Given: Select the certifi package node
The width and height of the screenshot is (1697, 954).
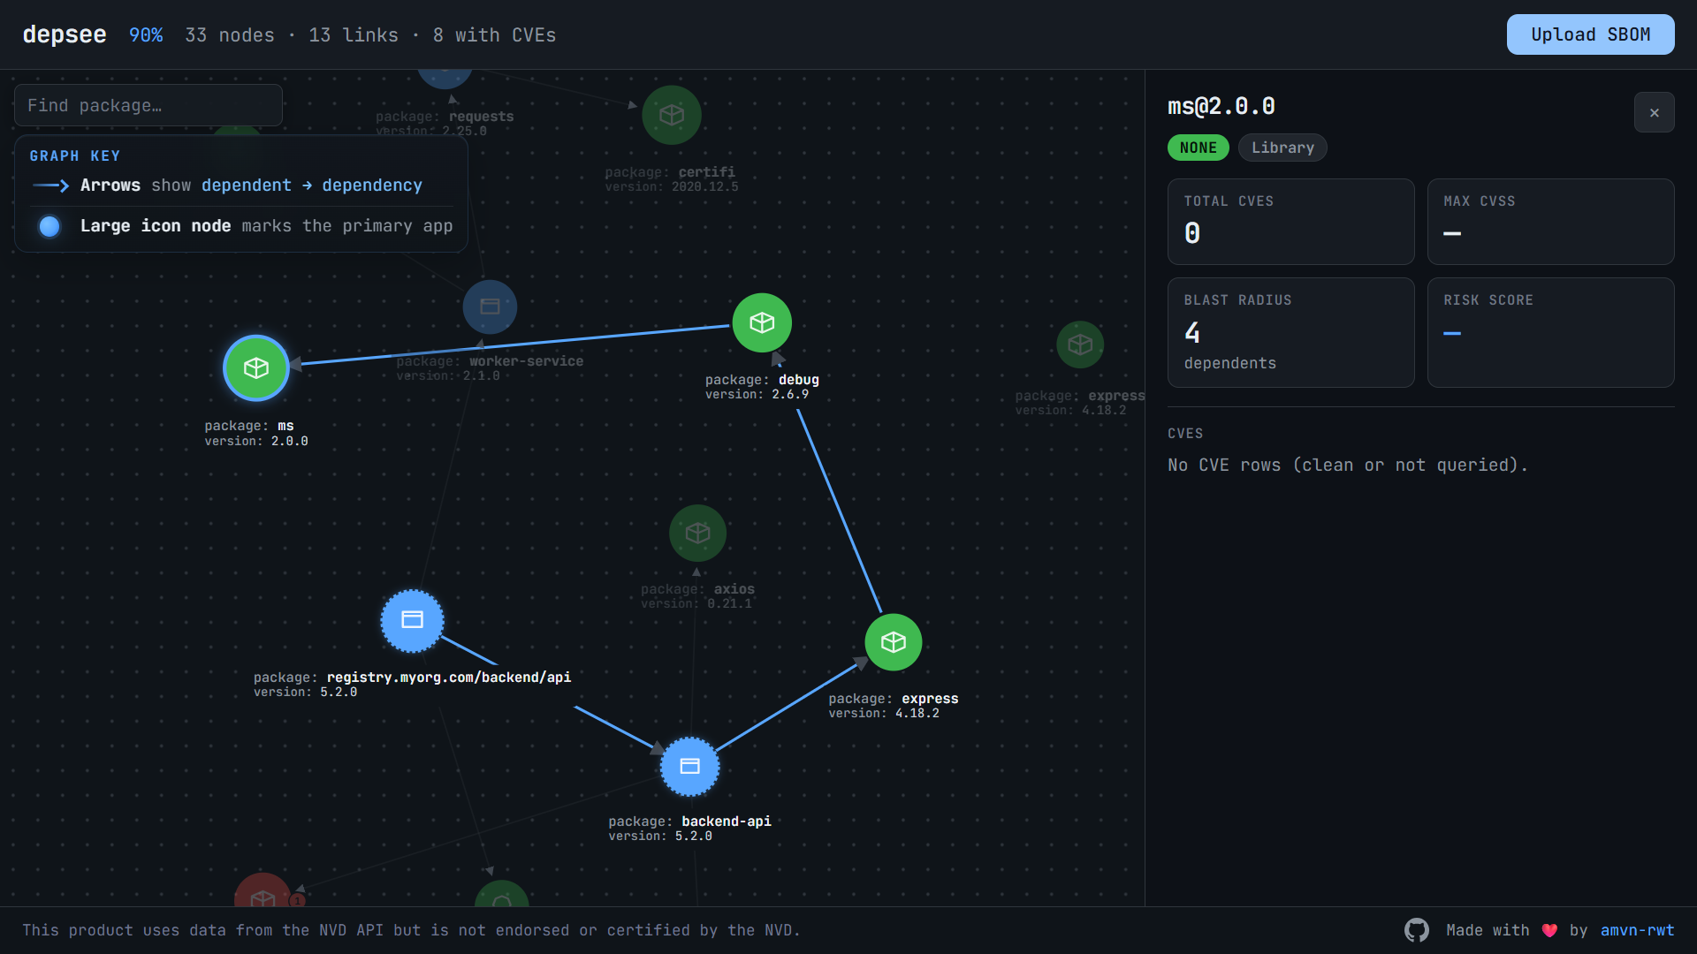Looking at the screenshot, I should point(672,115).
